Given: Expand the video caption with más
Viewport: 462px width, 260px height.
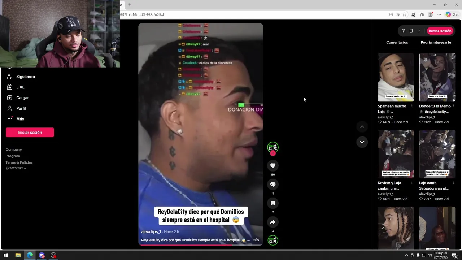Looking at the screenshot, I should [256, 240].
